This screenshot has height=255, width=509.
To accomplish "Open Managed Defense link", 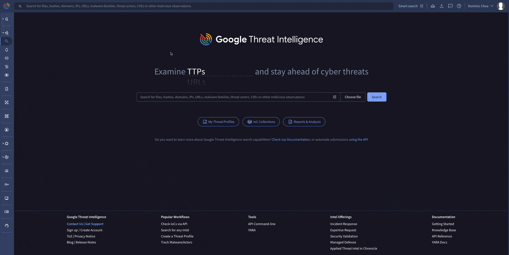I will (343, 242).
